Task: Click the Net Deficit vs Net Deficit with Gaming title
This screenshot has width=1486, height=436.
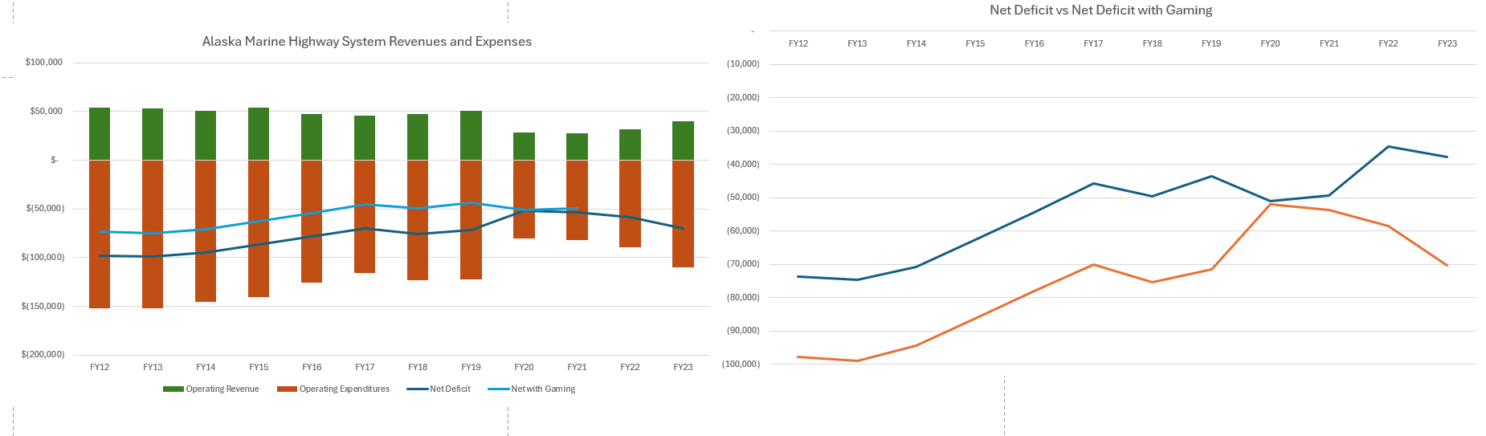Action: coord(1100,10)
